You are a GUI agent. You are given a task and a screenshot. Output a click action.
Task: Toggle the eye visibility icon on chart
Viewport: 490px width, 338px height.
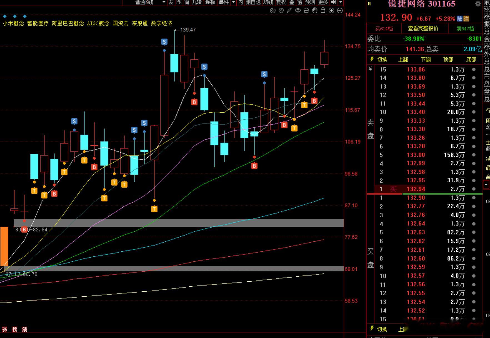tap(298, 11)
